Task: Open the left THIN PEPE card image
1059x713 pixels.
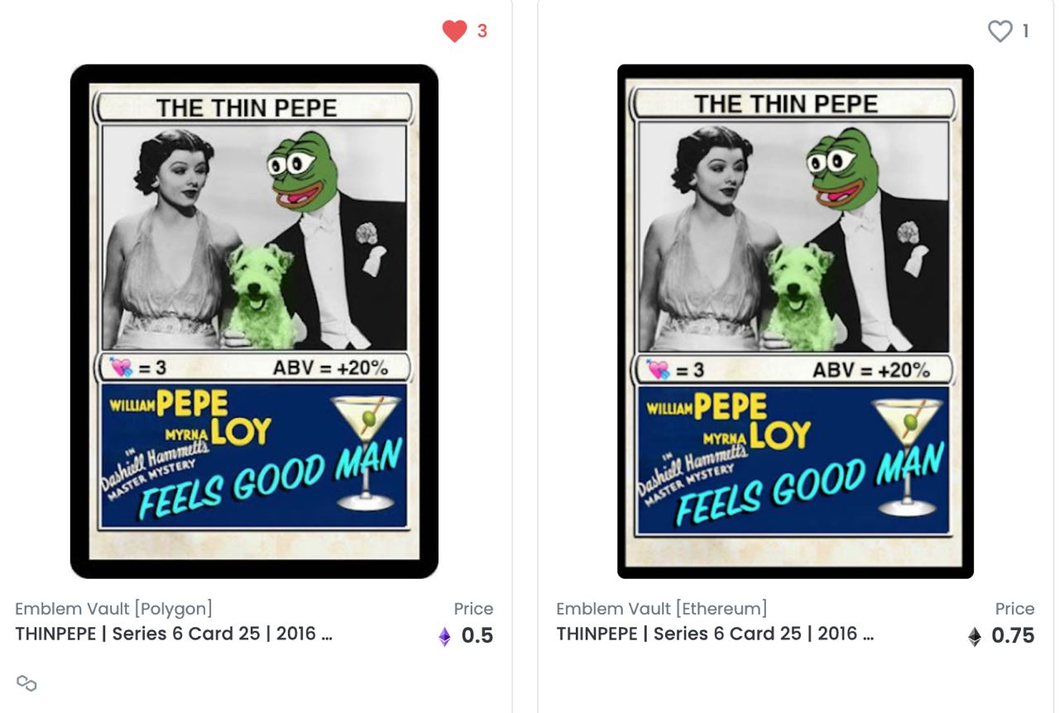Action: pyautogui.click(x=254, y=321)
